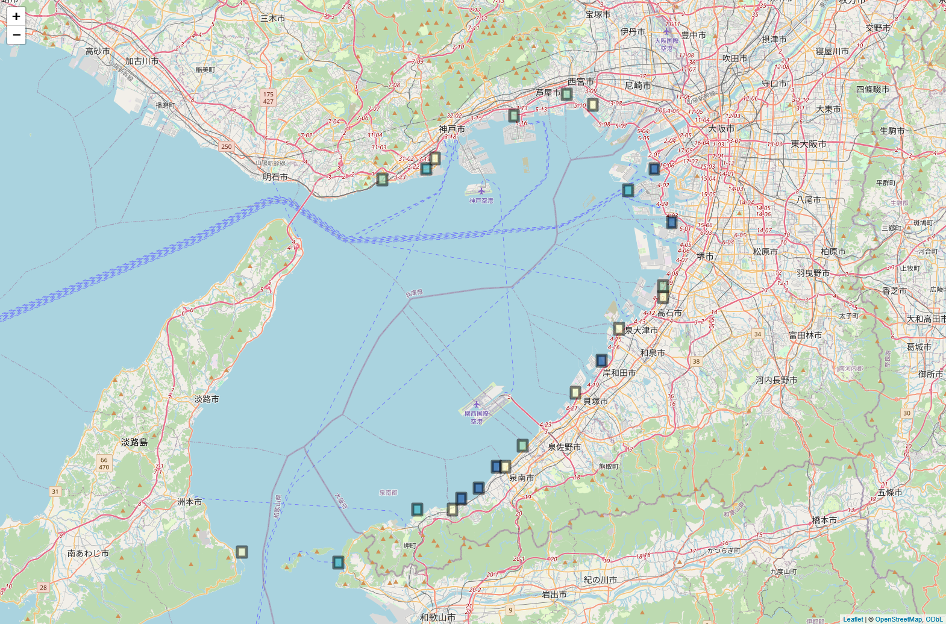Select the green marker east of 明石市

click(382, 179)
